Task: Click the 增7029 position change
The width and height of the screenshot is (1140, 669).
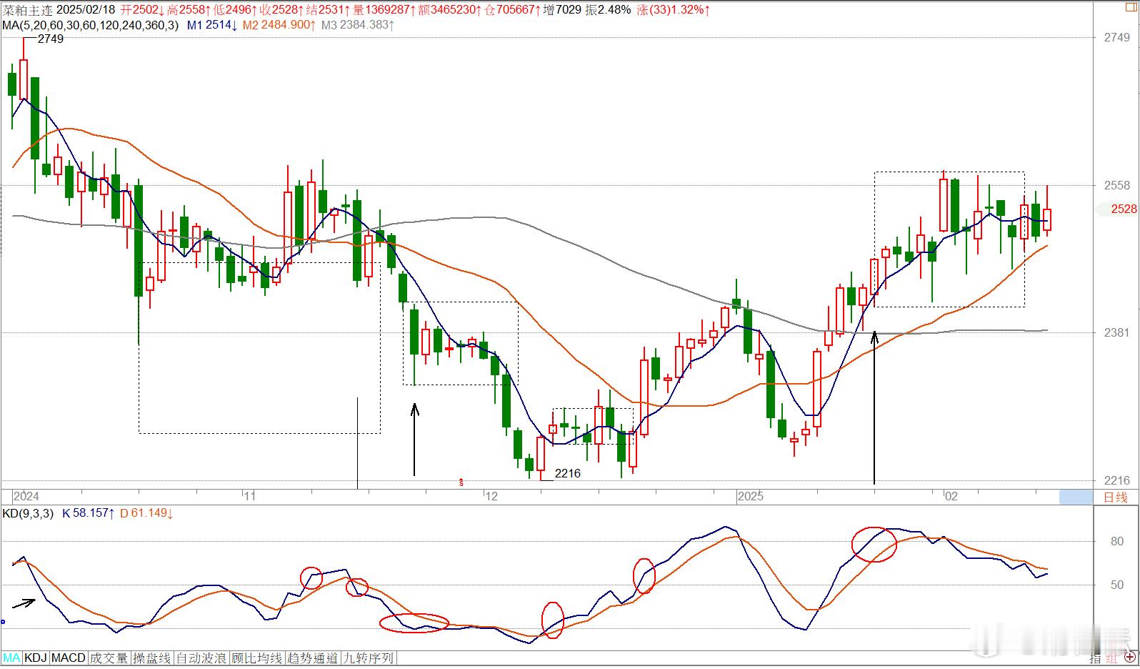Action: coord(562,10)
